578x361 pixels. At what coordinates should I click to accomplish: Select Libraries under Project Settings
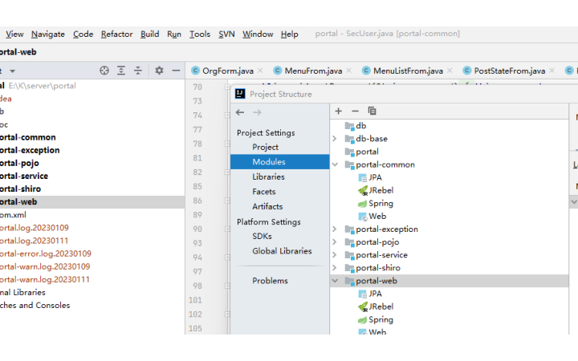(x=268, y=176)
